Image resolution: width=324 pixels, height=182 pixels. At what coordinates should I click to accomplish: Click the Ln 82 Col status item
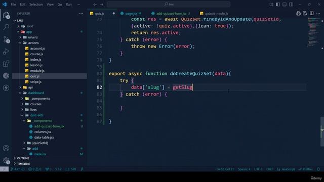[x=225, y=169]
